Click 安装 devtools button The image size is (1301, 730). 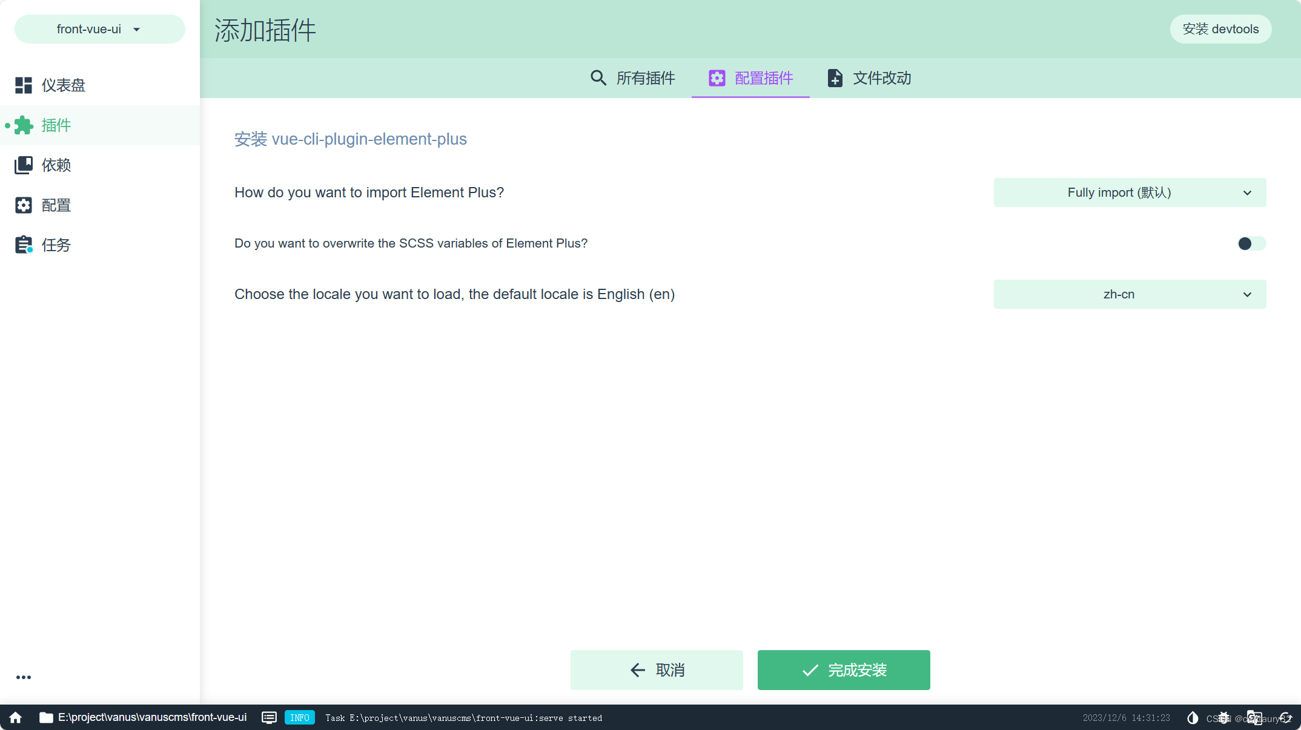tap(1220, 28)
